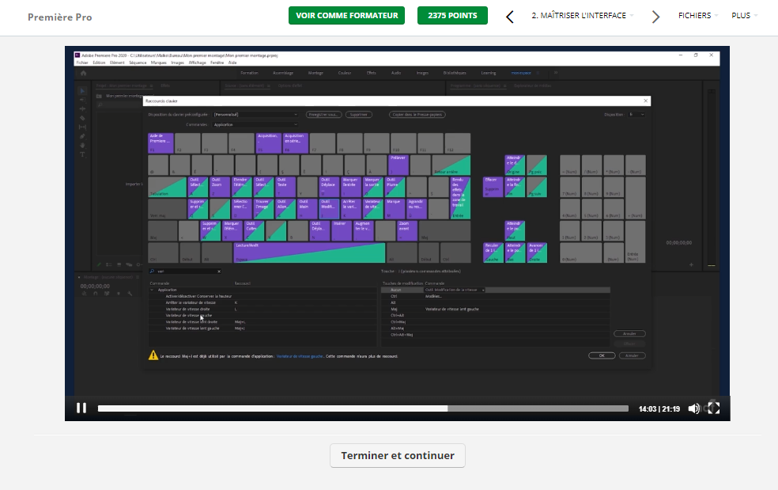778x490 pixels.
Task: Click the Annuler undo button above Effacer
Action: tap(629, 334)
